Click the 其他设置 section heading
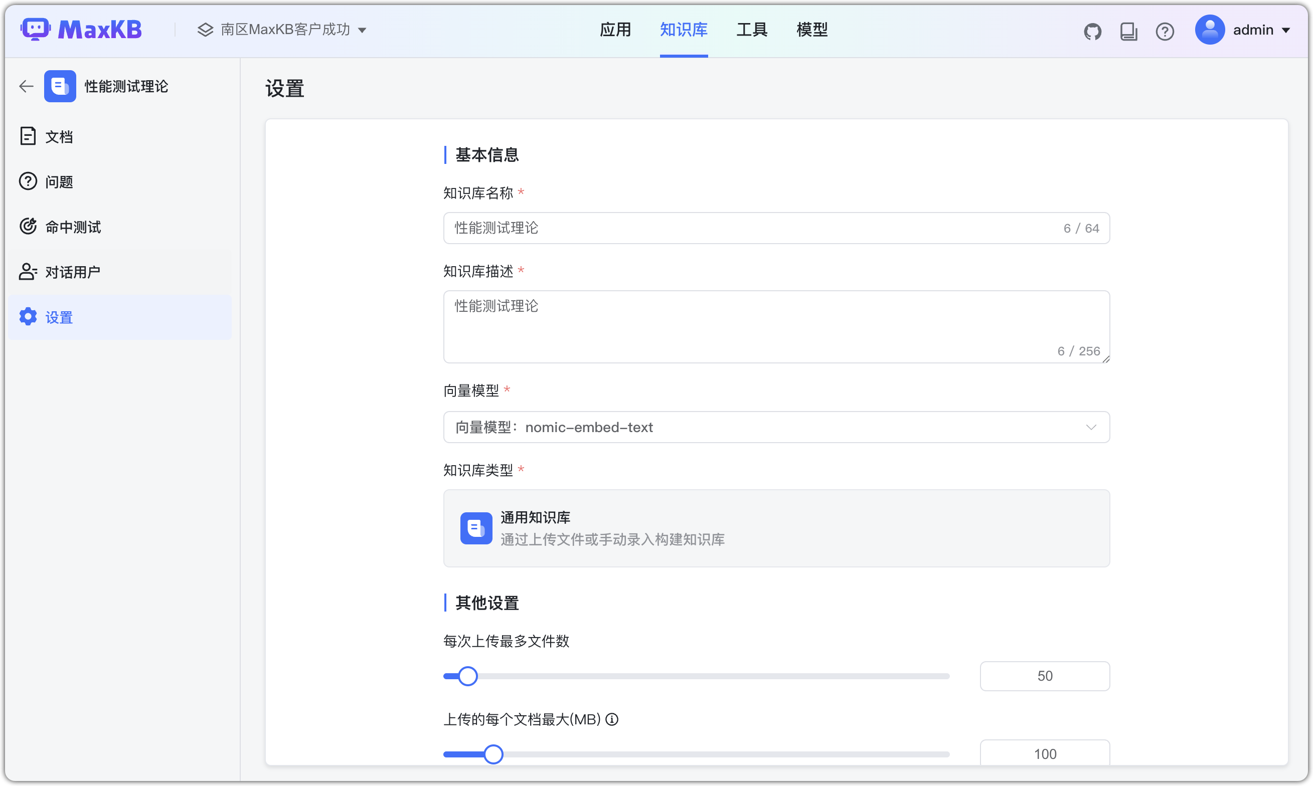This screenshot has height=786, width=1313. pyautogui.click(x=486, y=603)
